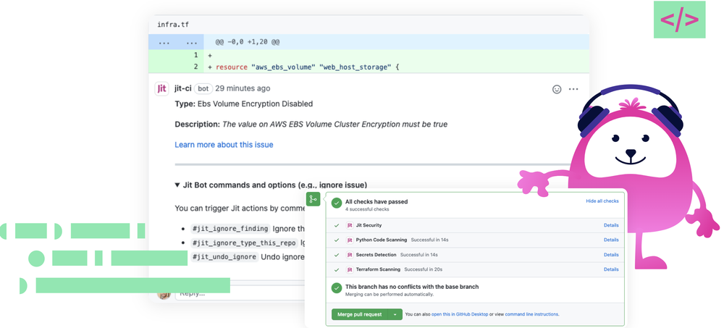The width and height of the screenshot is (724, 328).
Task: Click the Merge pull request button
Action: click(360, 314)
